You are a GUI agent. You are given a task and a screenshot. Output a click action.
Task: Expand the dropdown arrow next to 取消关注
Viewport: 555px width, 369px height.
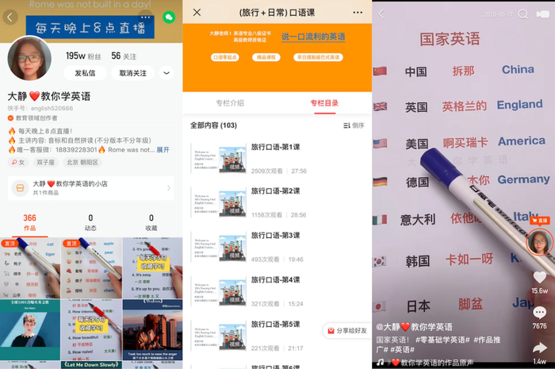166,73
